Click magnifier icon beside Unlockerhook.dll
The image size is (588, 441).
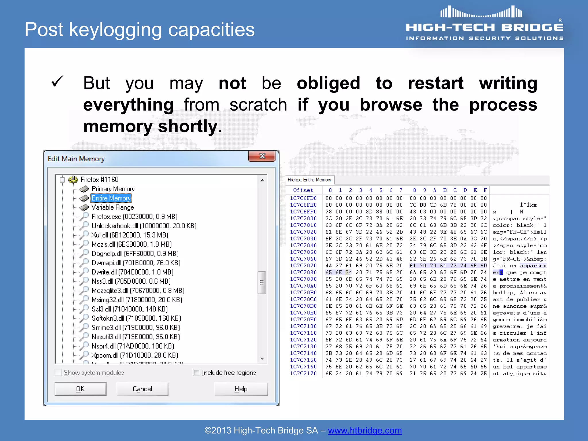84,226
